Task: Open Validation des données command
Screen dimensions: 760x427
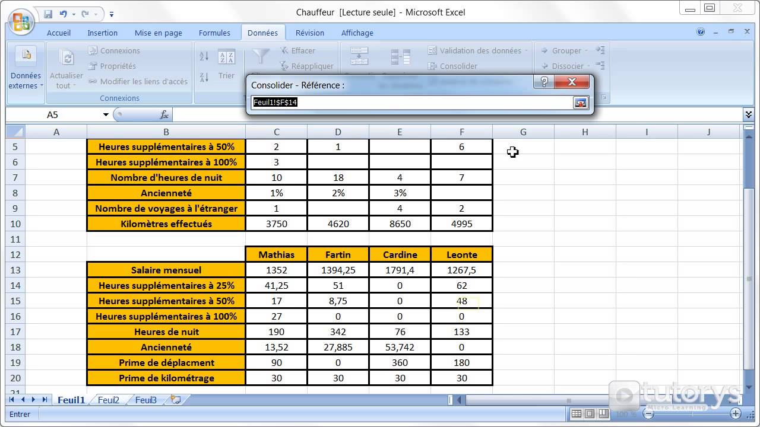Action: [477, 51]
